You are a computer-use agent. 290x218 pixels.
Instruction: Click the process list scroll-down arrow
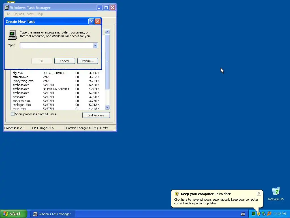click(x=107, y=107)
